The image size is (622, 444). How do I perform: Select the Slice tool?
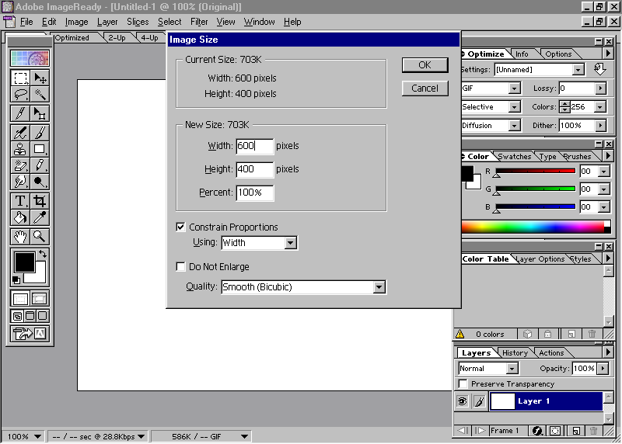click(20, 113)
